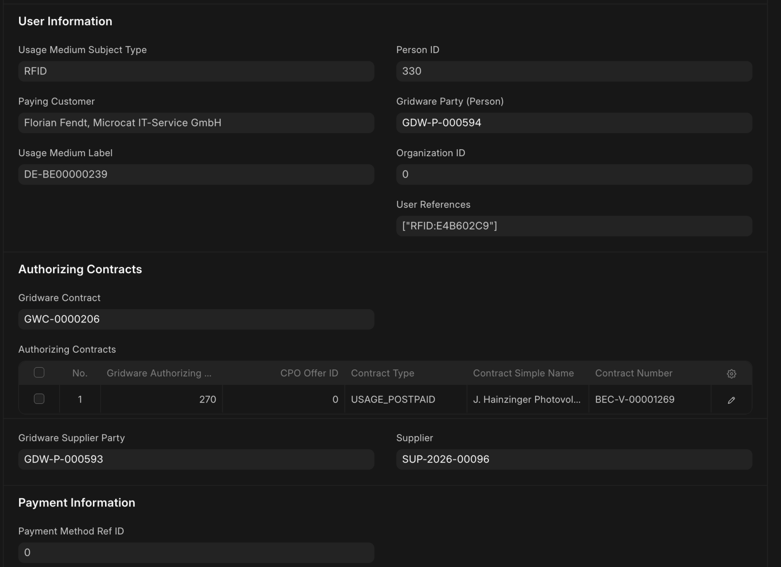Viewport: 781px width, 567px height.
Task: Focus the Person ID field showing 330
Action: pyautogui.click(x=574, y=71)
